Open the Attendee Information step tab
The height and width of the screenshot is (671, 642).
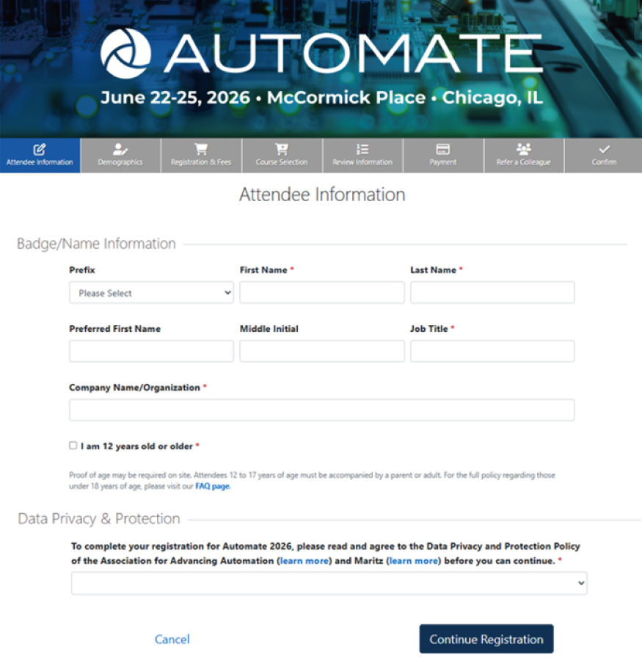(x=40, y=156)
